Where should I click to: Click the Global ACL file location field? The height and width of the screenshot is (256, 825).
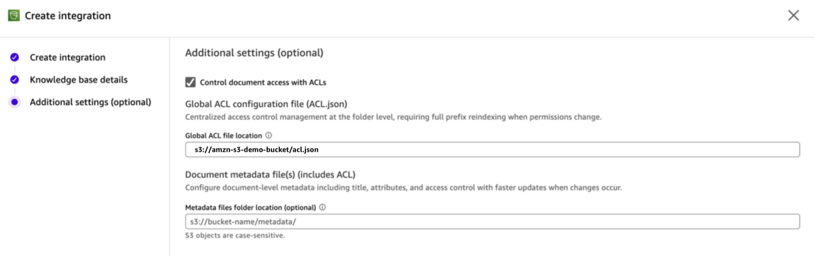(x=492, y=150)
